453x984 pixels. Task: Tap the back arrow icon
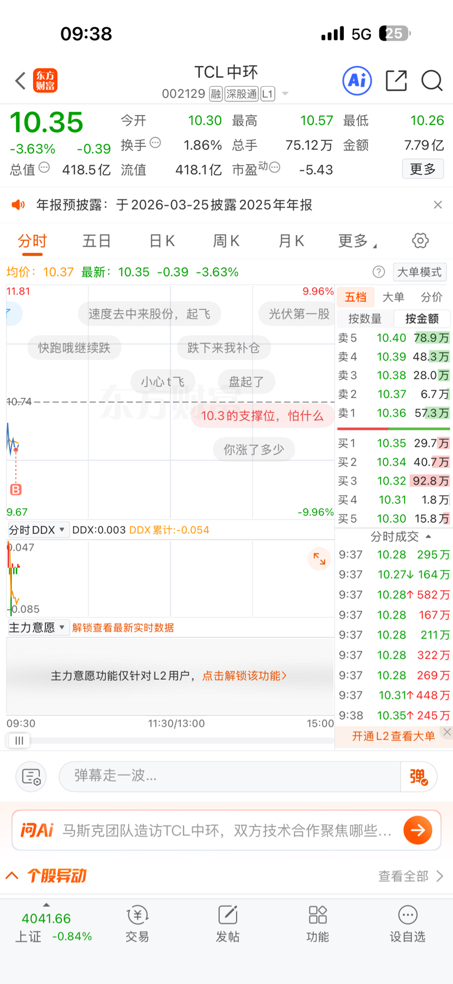click(x=21, y=81)
